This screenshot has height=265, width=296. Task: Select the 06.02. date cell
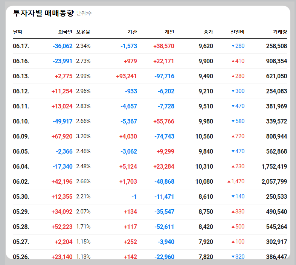pyautogui.click(x=21, y=182)
